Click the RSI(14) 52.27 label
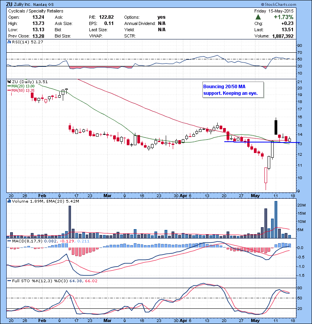This screenshot has width=312, height=324. click(27, 42)
